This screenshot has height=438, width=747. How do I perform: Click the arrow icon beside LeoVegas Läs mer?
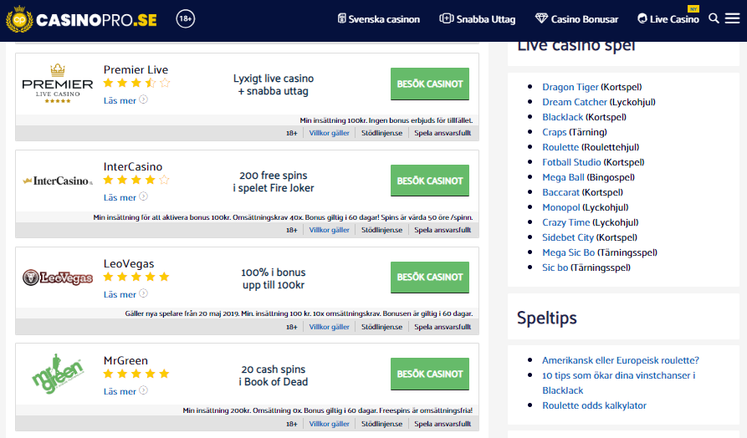point(143,293)
